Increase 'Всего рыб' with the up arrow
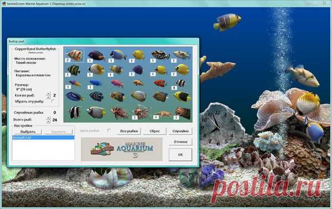The image size is (332, 209). pyautogui.click(x=48, y=118)
